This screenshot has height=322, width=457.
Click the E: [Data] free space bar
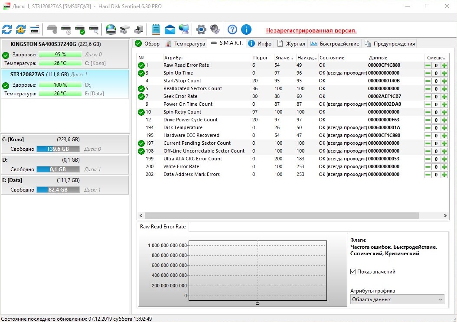[x=58, y=190]
